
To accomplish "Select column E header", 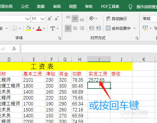I will (x=34, y=59).
